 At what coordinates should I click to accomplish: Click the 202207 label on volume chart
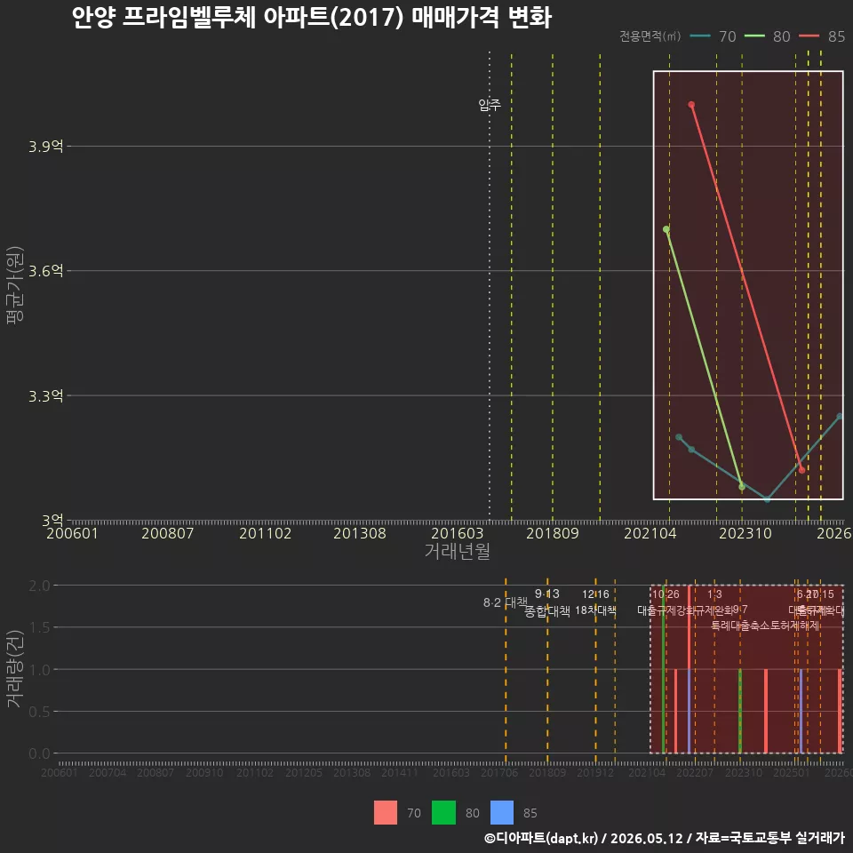(695, 772)
